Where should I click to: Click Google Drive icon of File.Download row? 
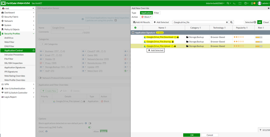(x=145, y=37)
